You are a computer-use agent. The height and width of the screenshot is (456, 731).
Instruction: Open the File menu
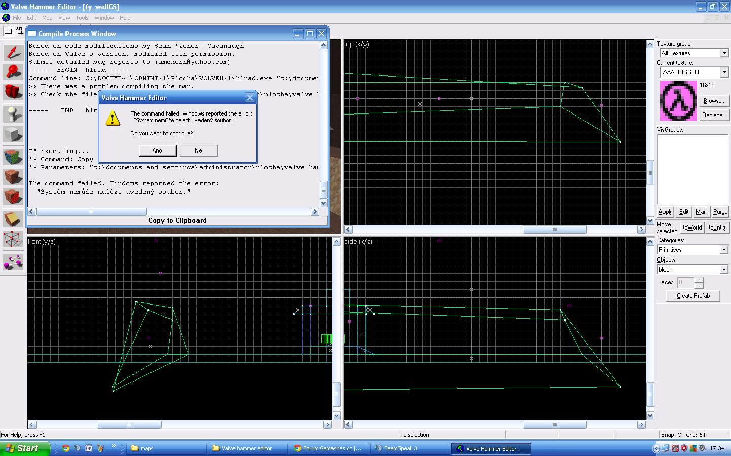17,18
